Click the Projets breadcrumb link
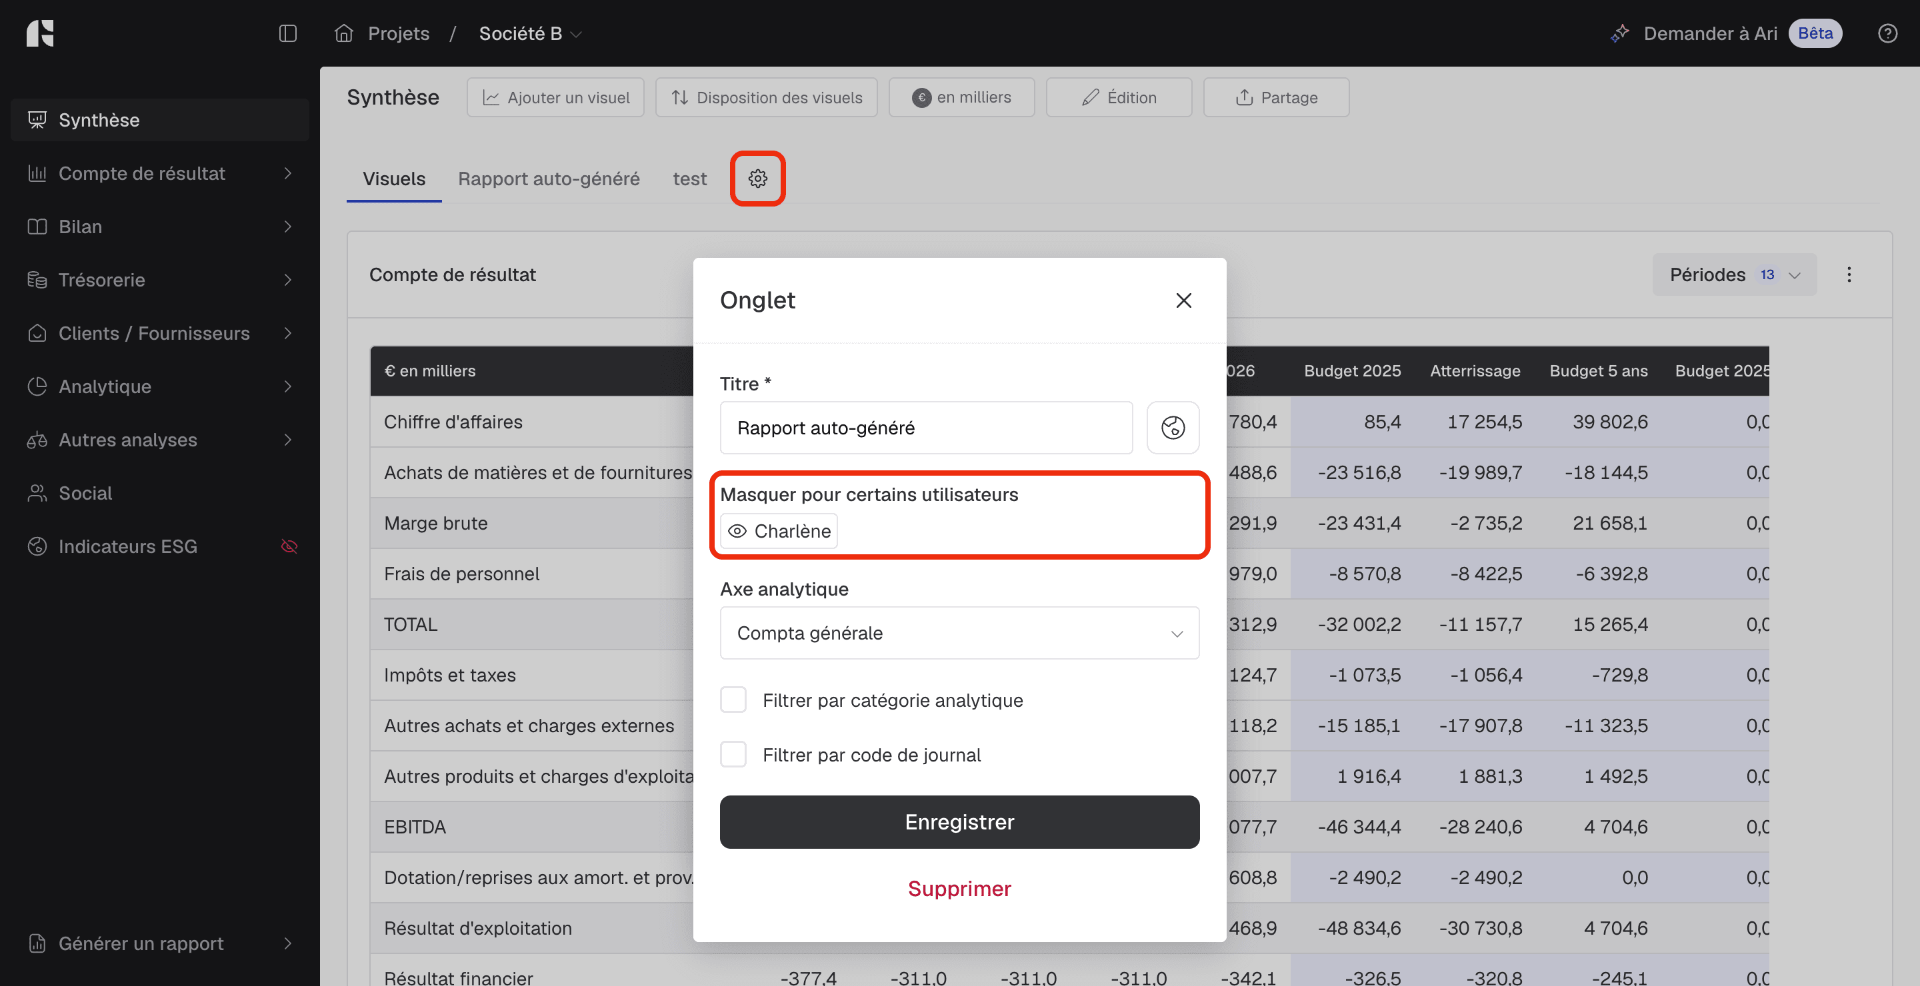This screenshot has width=1920, height=986. [399, 33]
